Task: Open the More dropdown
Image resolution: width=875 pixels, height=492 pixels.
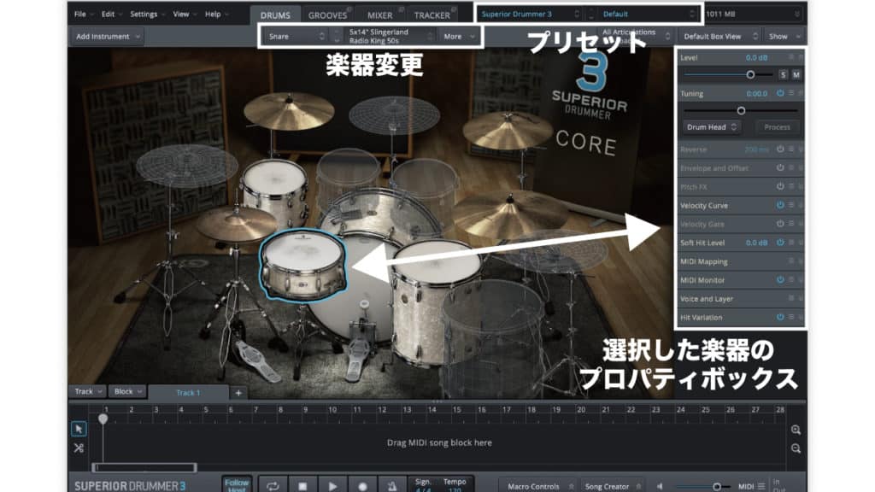Action: coord(458,36)
